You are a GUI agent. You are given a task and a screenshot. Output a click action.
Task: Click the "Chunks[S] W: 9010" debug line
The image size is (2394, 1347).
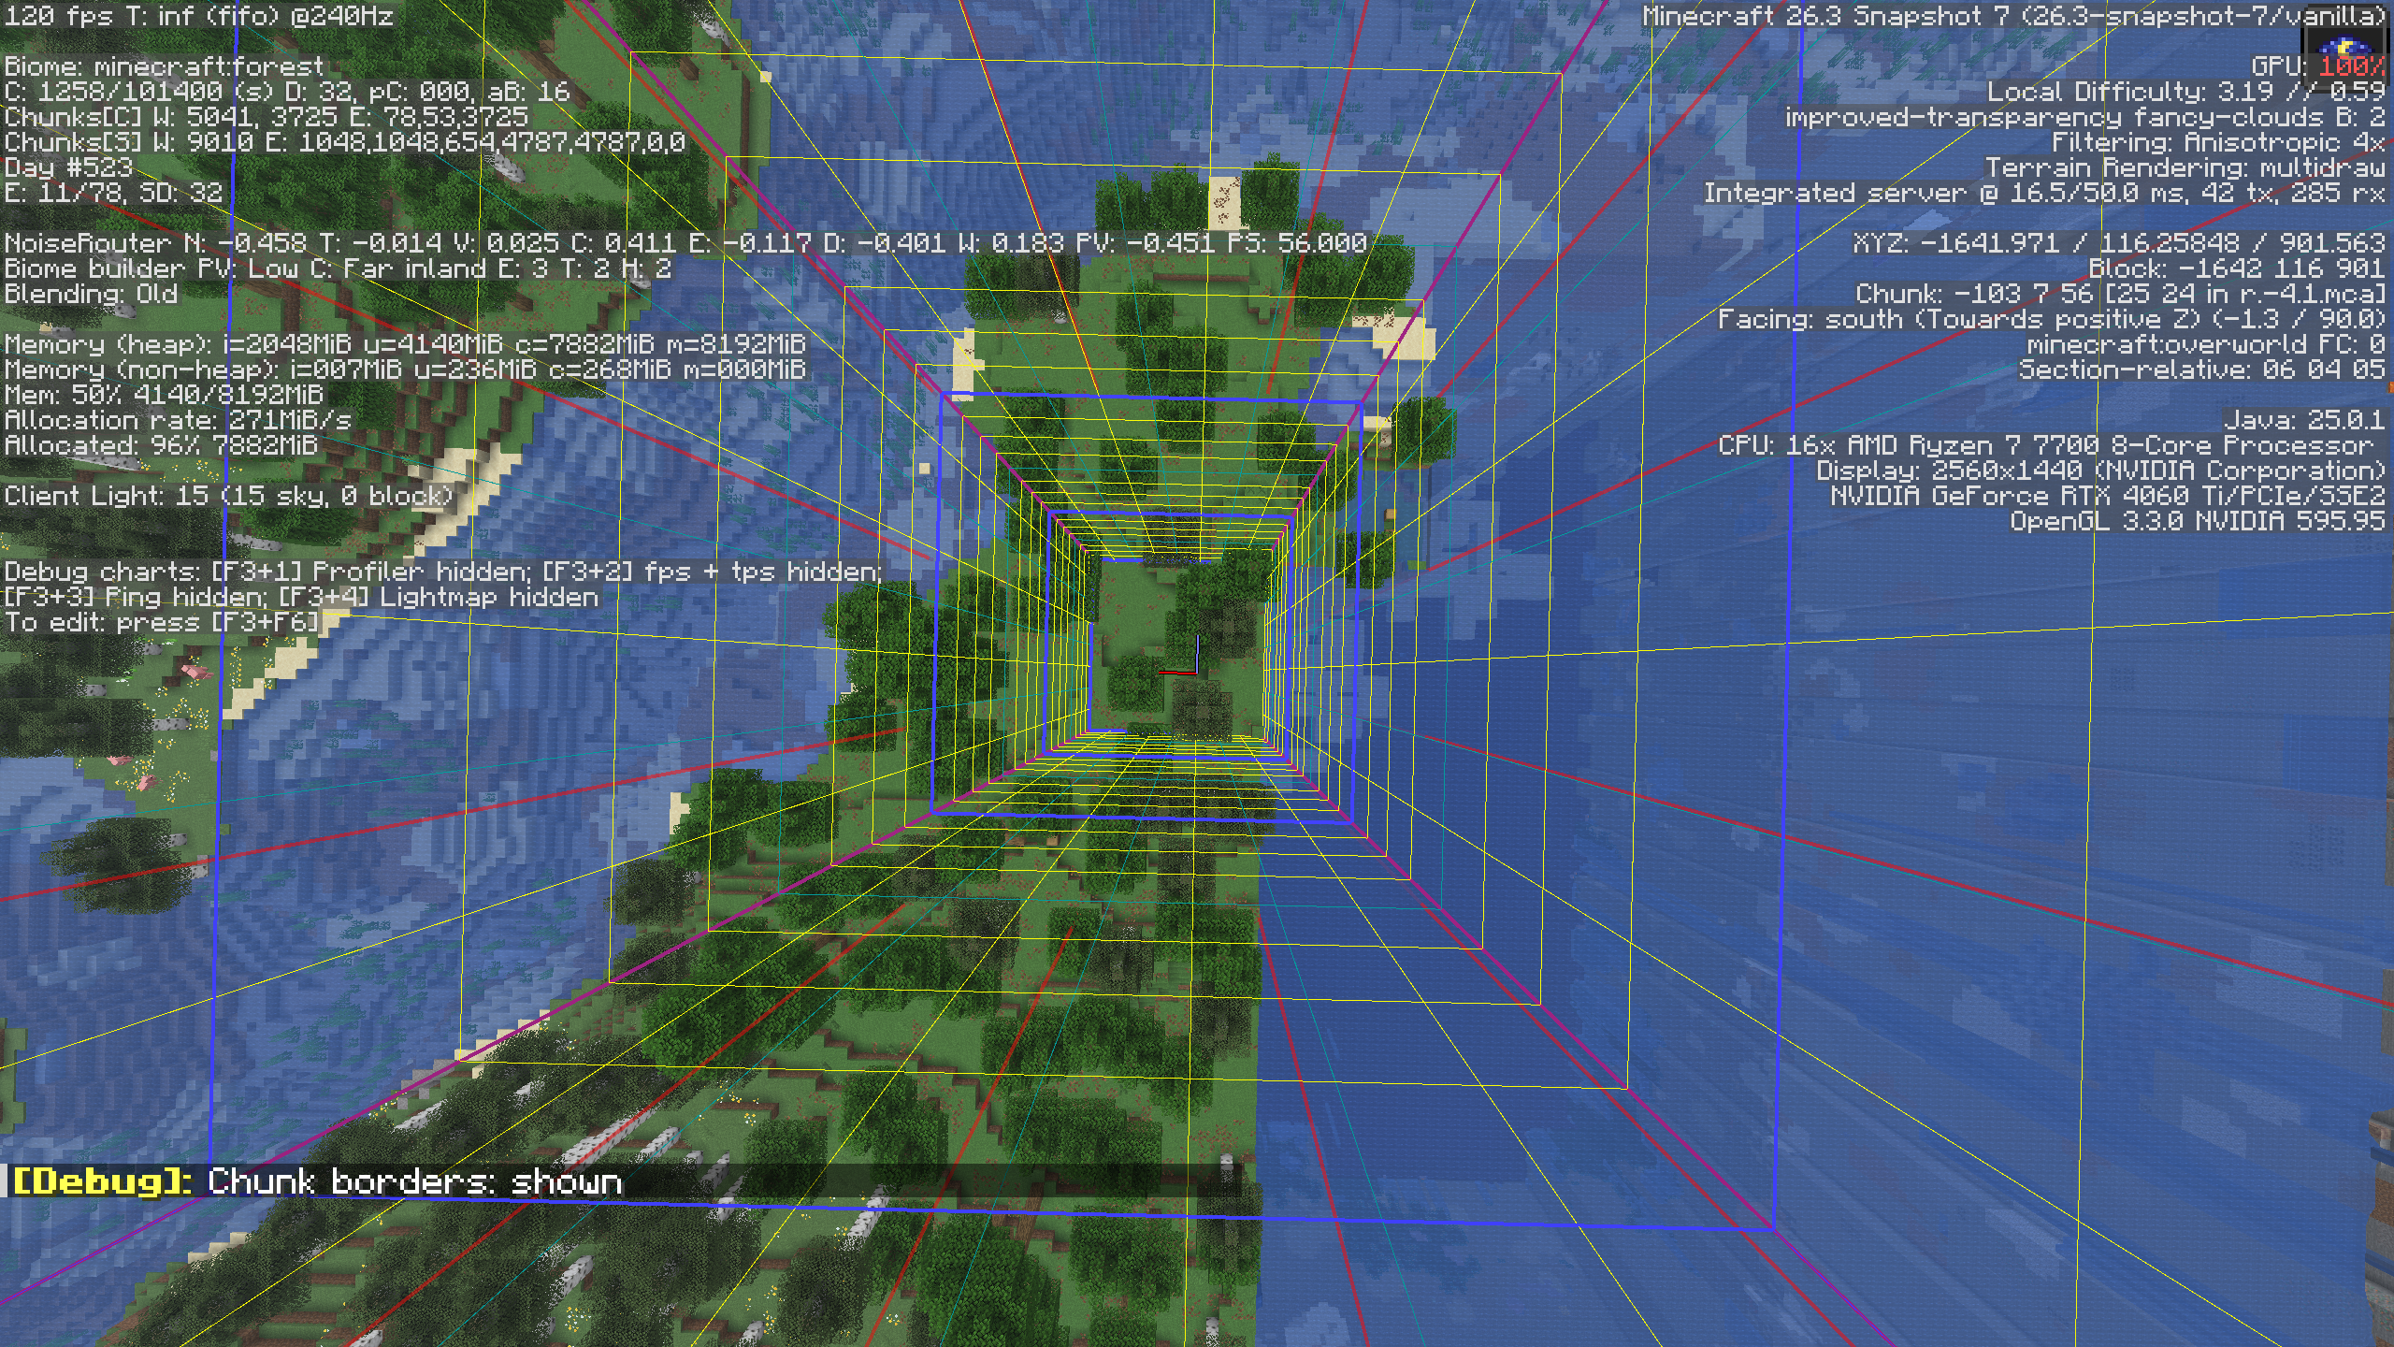345,142
